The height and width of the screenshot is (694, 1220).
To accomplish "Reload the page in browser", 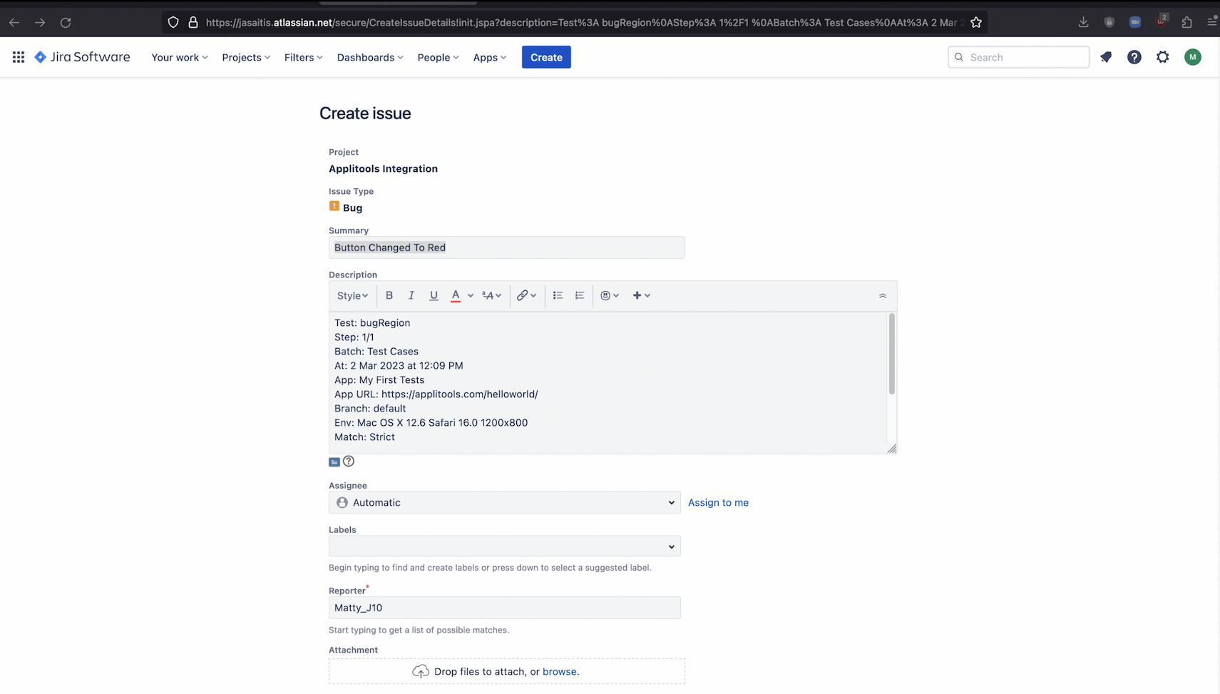I will click(x=66, y=22).
